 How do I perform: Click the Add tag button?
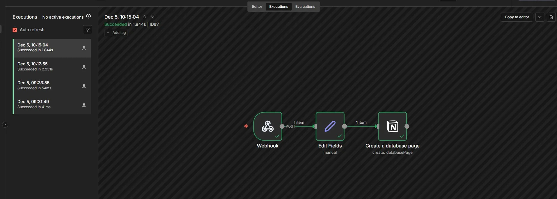(x=116, y=33)
